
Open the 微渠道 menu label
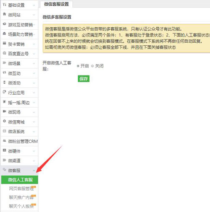pos(14,161)
